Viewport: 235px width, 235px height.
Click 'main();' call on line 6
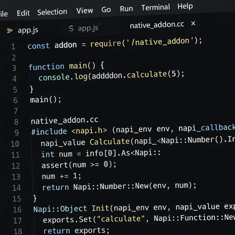46,99
